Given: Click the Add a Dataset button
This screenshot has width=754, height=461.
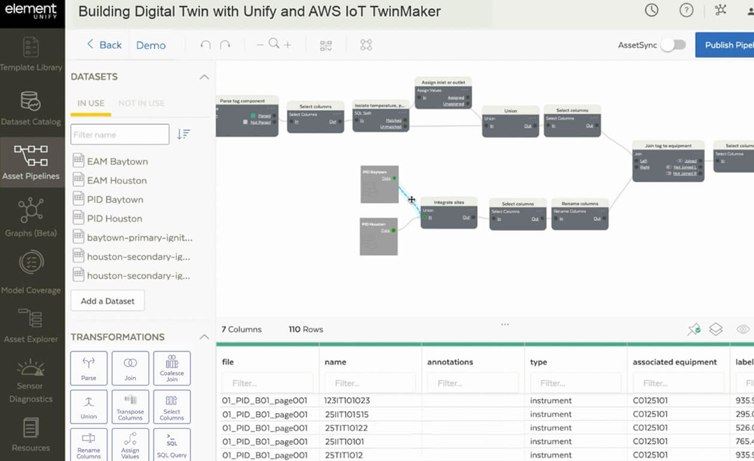Looking at the screenshot, I should pos(108,301).
